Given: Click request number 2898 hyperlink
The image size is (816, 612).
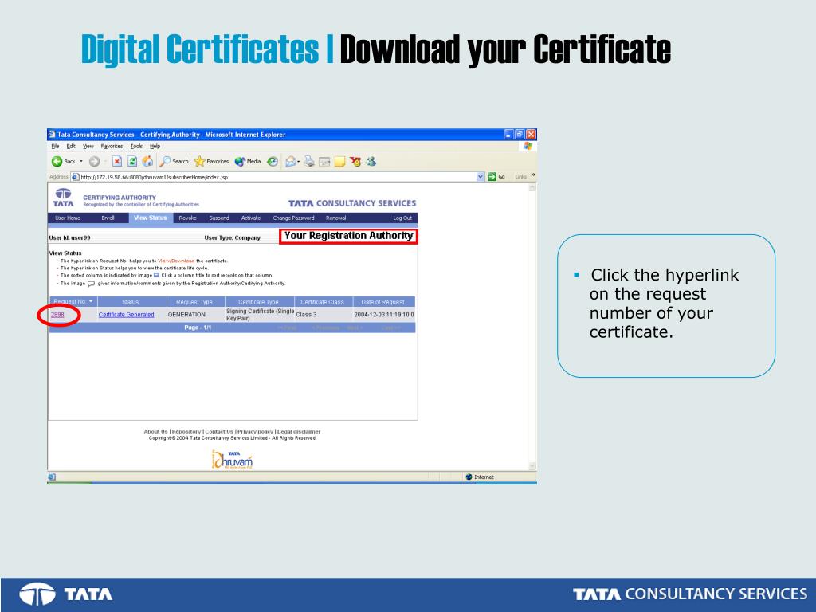Looking at the screenshot, I should 57,314.
